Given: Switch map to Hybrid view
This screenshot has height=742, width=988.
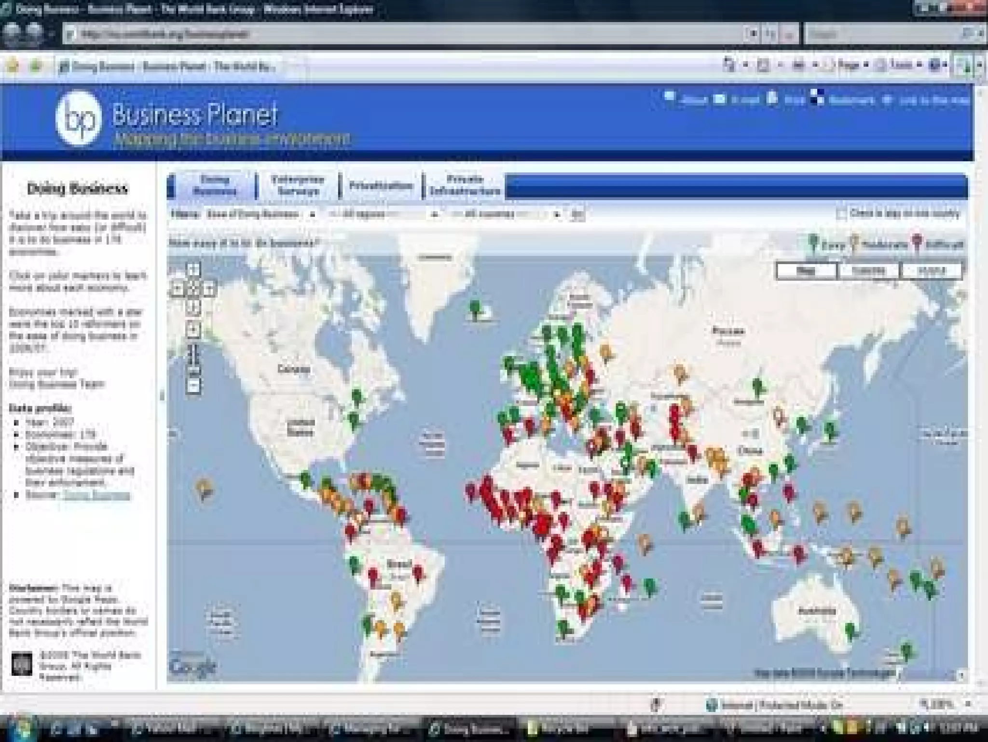Looking at the screenshot, I should point(931,271).
